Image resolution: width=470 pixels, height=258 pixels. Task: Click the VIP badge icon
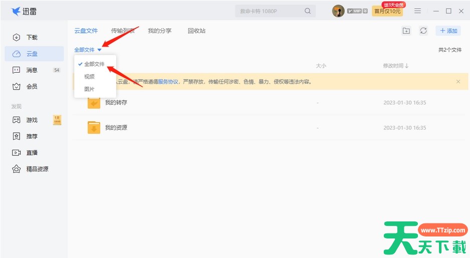(354, 11)
